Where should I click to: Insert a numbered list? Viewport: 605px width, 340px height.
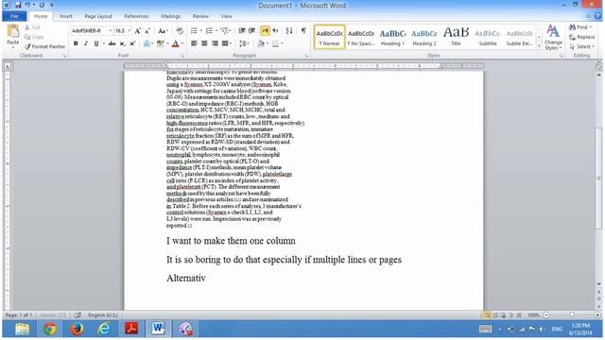pyautogui.click(x=209, y=31)
